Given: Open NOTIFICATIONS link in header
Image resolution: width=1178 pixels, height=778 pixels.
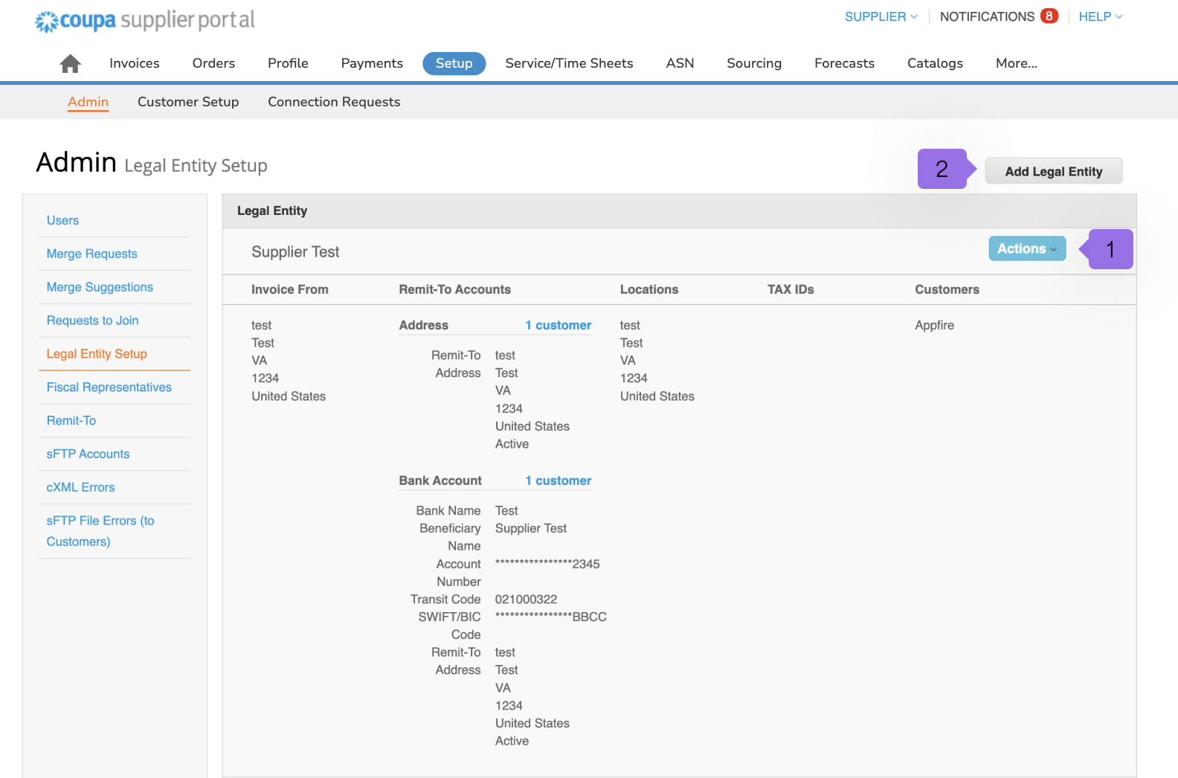Looking at the screenshot, I should pyautogui.click(x=987, y=16).
